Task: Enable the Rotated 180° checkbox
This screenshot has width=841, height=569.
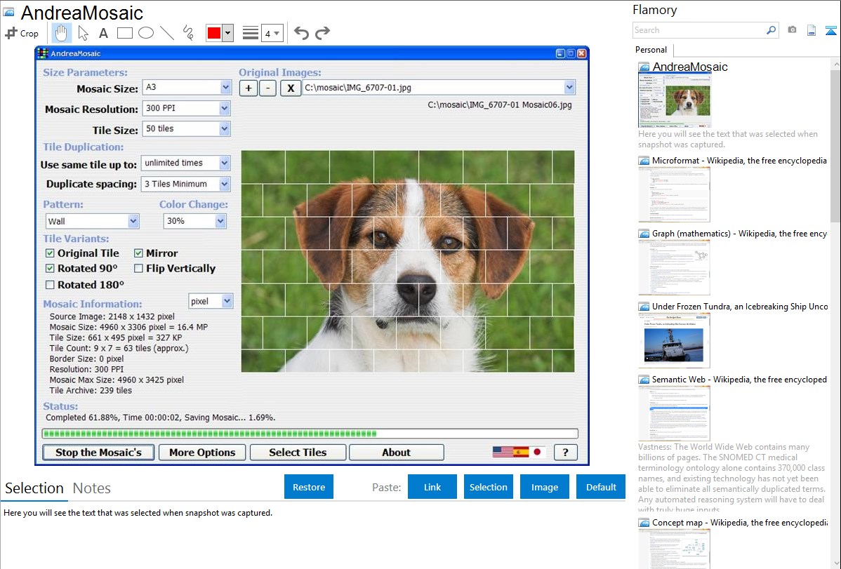Action: pyautogui.click(x=50, y=285)
